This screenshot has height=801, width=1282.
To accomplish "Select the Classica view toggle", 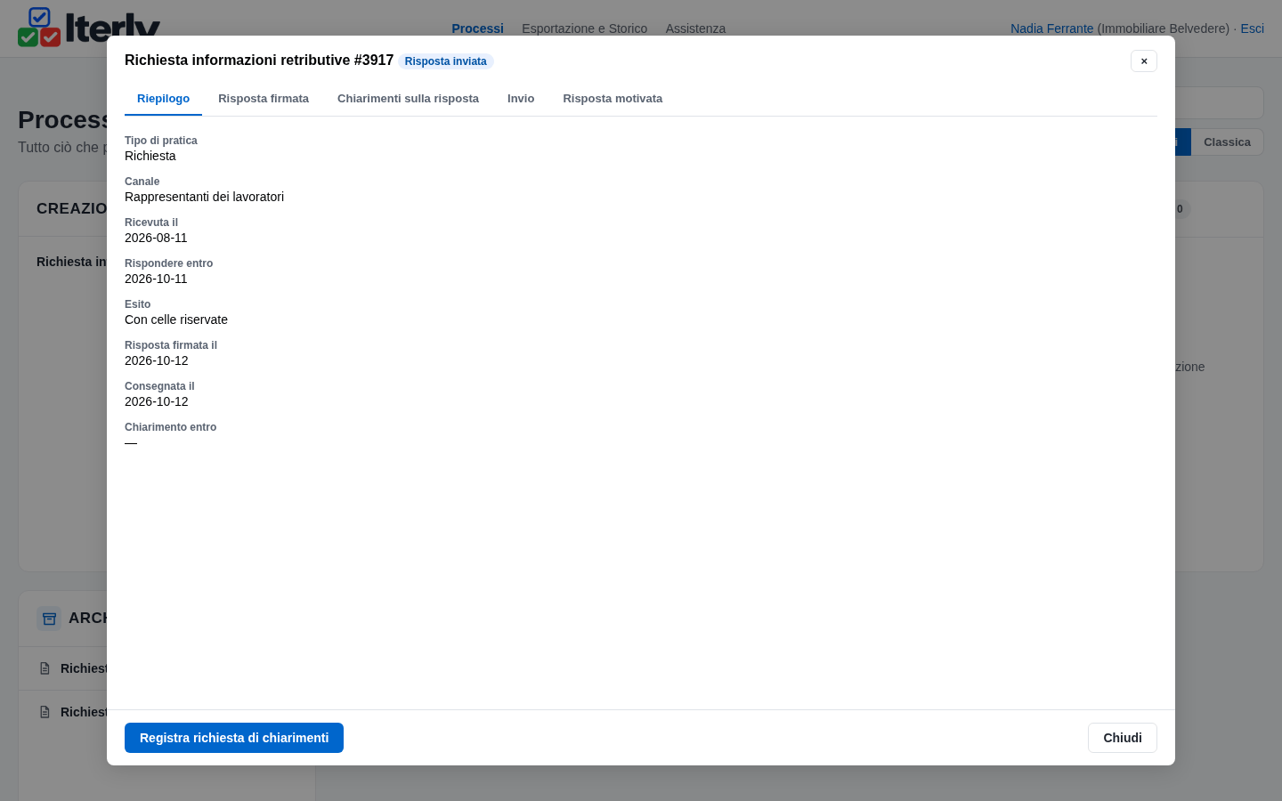I will tap(1227, 142).
